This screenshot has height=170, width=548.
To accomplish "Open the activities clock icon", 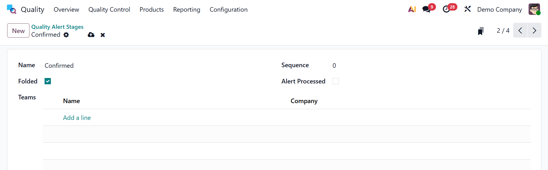I will coord(446,9).
